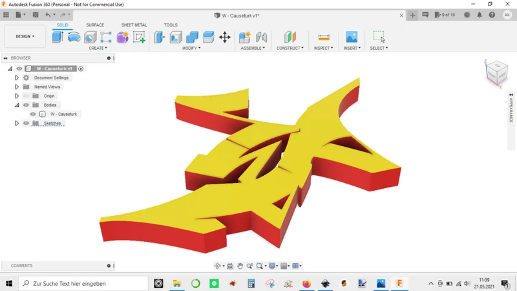Viewport: 517px width, 291px height.
Task: Open Firefox from the Windows taskbar
Action: click(306, 283)
